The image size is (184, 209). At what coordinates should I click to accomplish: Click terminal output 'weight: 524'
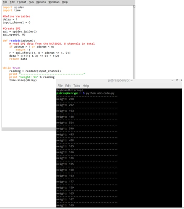65,123
